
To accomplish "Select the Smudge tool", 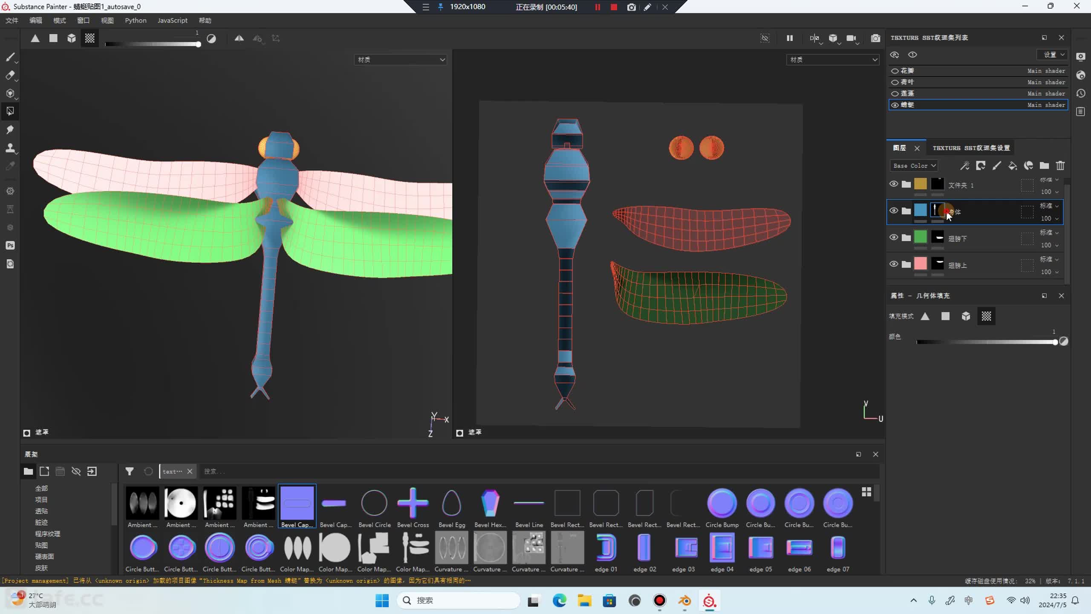I will (10, 130).
